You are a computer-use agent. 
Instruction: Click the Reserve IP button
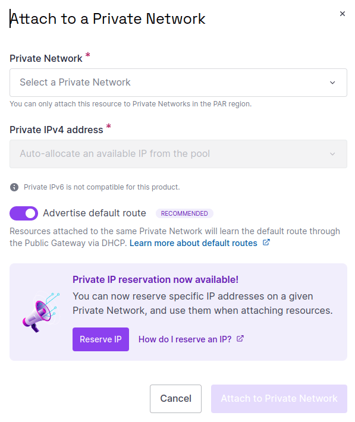click(100, 339)
